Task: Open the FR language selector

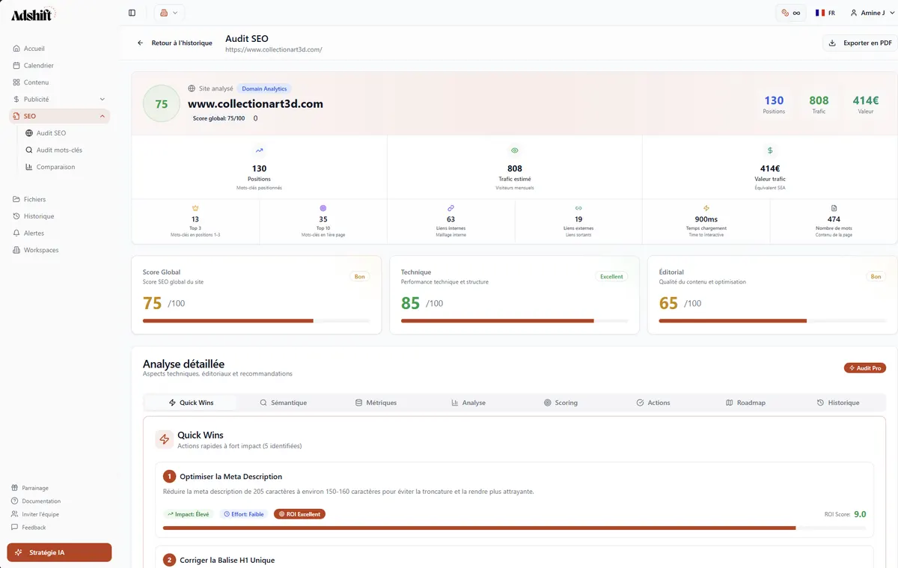Action: tap(825, 13)
